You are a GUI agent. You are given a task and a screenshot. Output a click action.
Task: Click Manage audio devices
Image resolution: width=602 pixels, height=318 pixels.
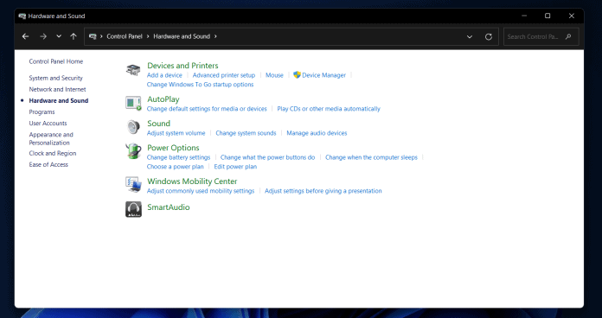coord(317,133)
